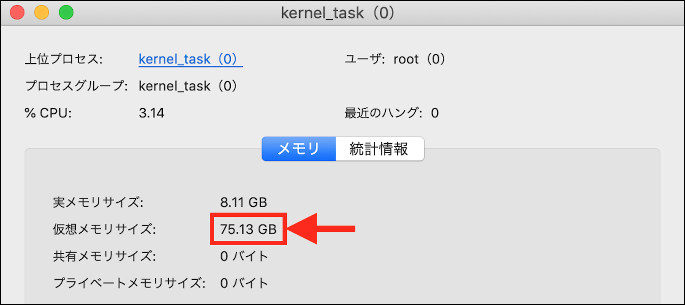Minimize the window using the yellow button
685x305 pixels.
pyautogui.click(x=42, y=12)
